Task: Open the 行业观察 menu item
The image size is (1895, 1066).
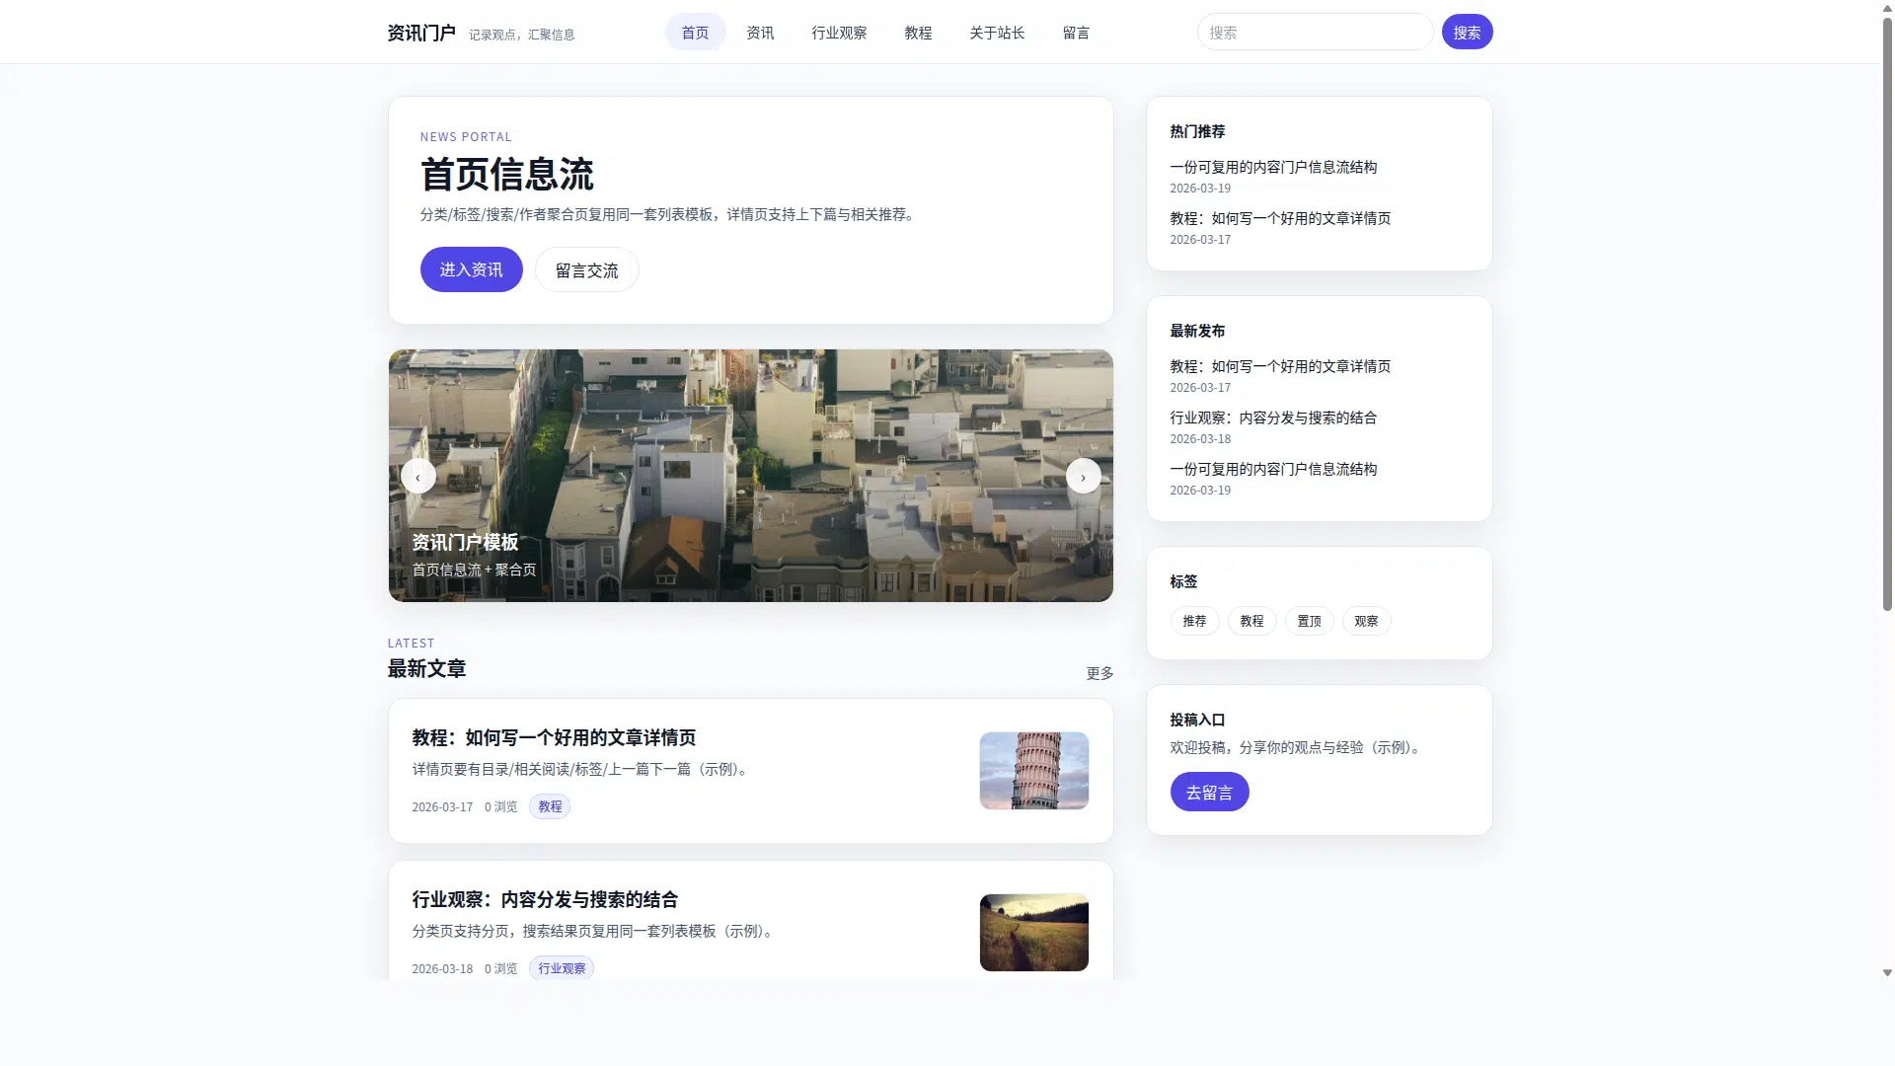Action: 839,33
